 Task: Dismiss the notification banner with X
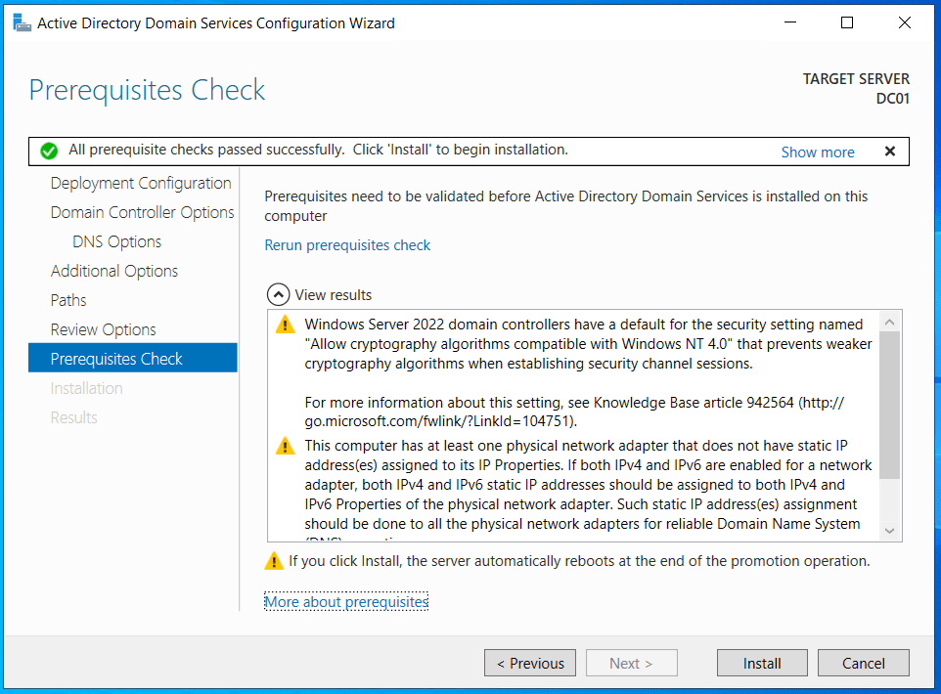click(x=889, y=152)
